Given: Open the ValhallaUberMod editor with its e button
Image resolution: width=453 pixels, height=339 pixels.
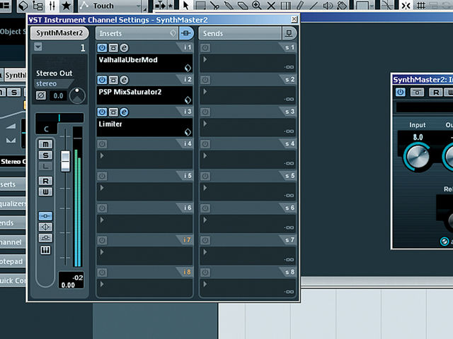Looking at the screenshot, I should tap(124, 48).
